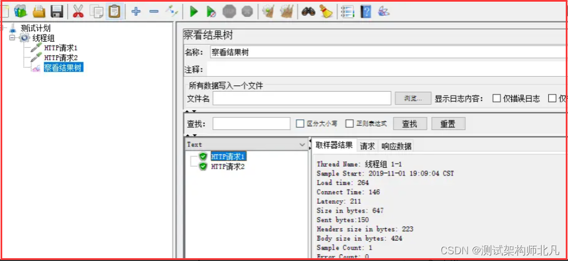Focus the 注释 input field
Screen dimensions: 568x261
tap(386, 70)
